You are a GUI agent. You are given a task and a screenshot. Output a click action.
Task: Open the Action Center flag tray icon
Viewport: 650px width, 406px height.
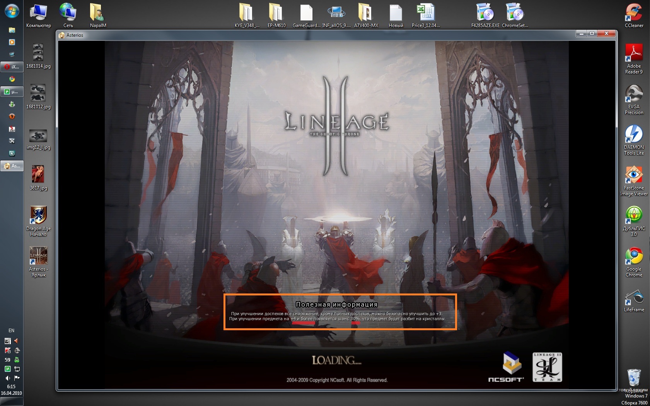click(x=17, y=378)
